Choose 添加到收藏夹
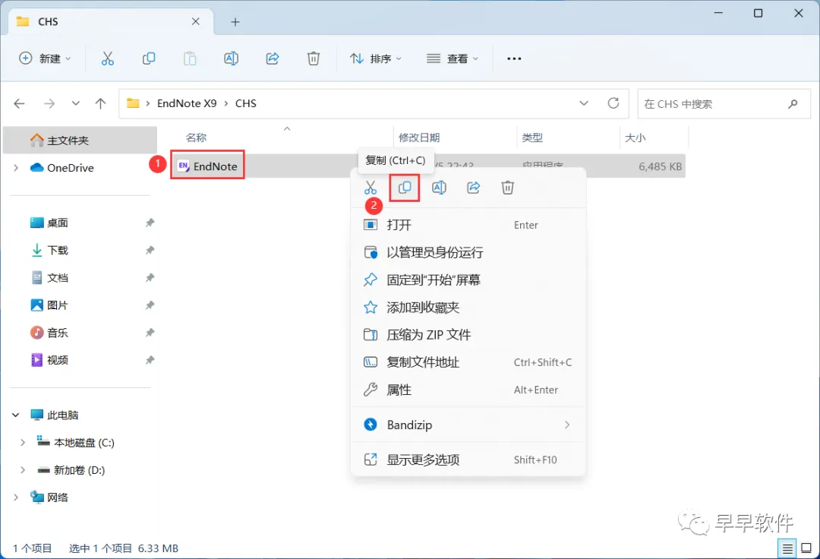Image resolution: width=820 pixels, height=559 pixels. 468,308
